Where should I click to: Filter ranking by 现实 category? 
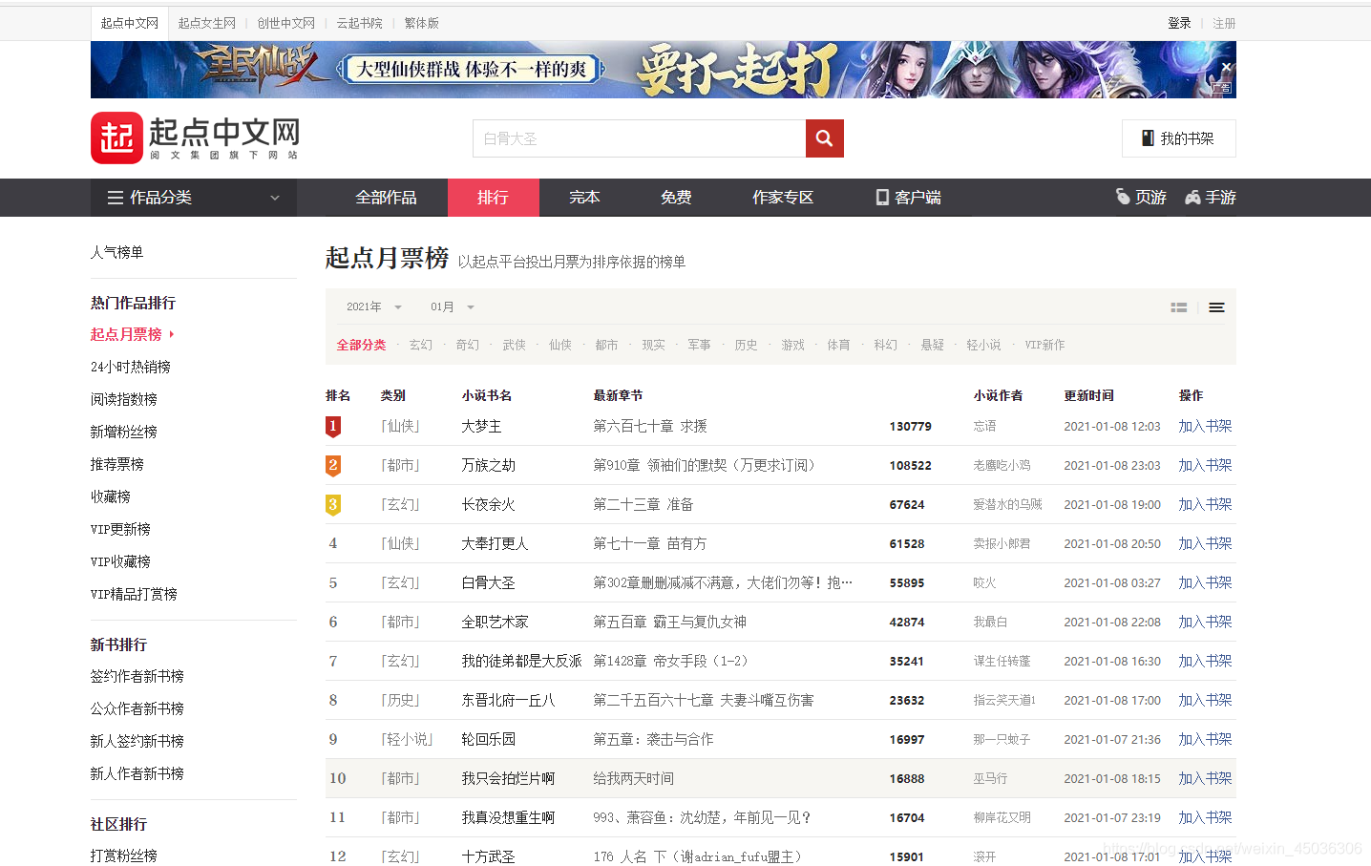pos(654,345)
